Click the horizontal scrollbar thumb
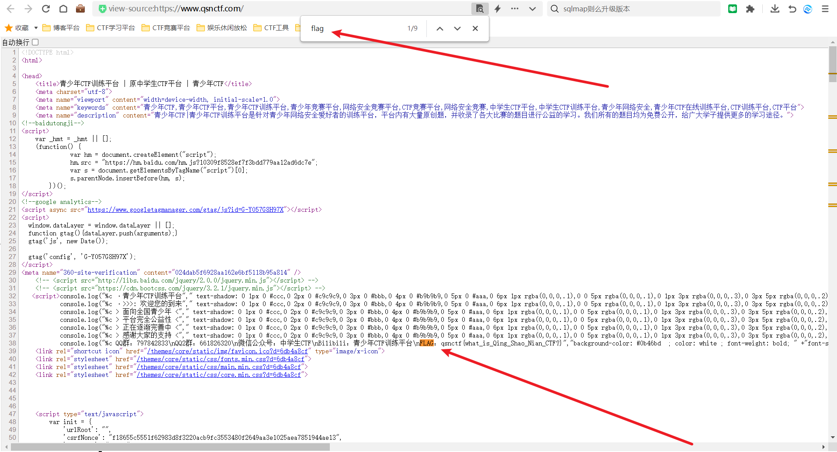 tap(170, 447)
